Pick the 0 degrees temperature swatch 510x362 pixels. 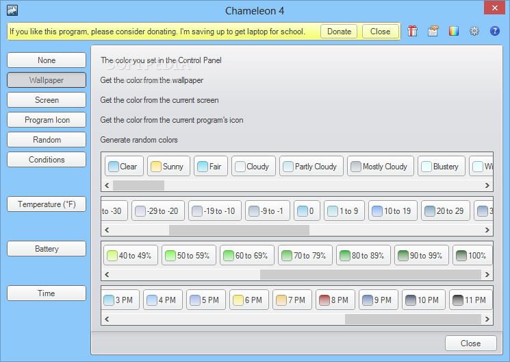click(x=307, y=211)
